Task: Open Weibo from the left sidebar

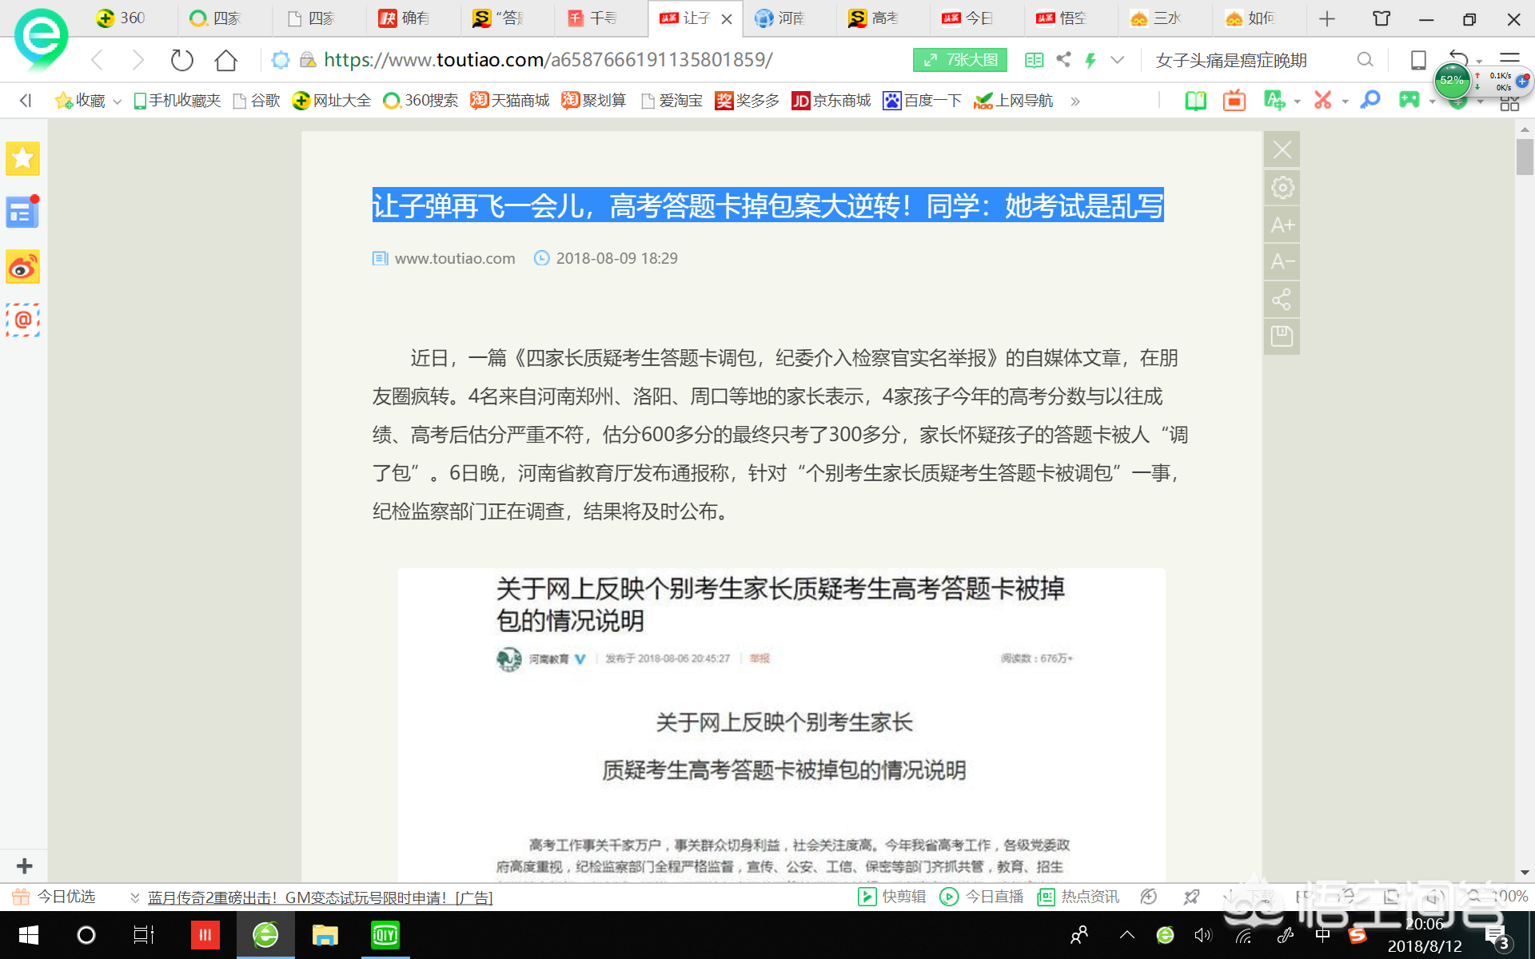Action: 22,267
